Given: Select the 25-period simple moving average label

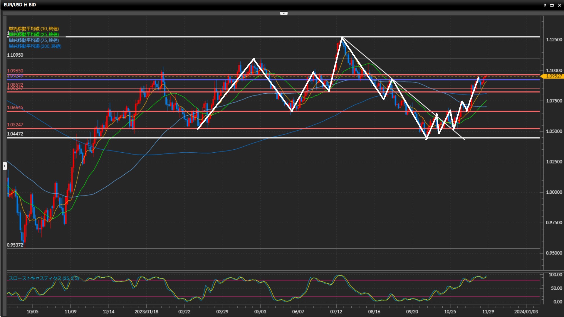Looking at the screenshot, I should coord(33,34).
